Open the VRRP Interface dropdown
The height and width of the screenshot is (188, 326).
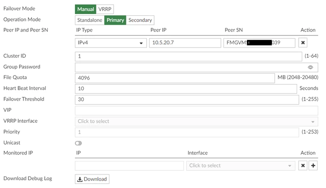point(197,121)
